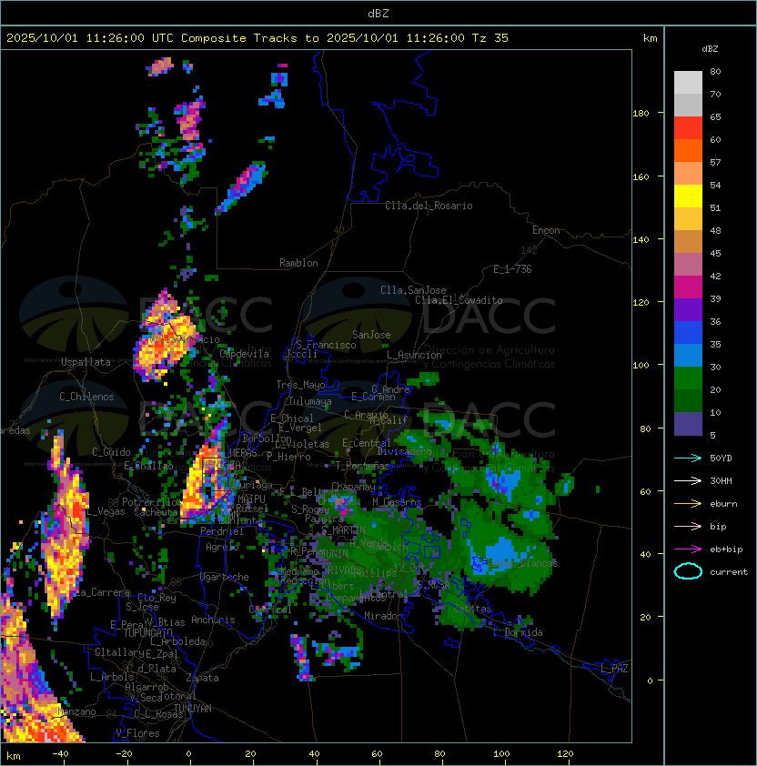Screen dimensions: 757x766
Task: Click the 'Anchoris' place label
Action: [213, 620]
